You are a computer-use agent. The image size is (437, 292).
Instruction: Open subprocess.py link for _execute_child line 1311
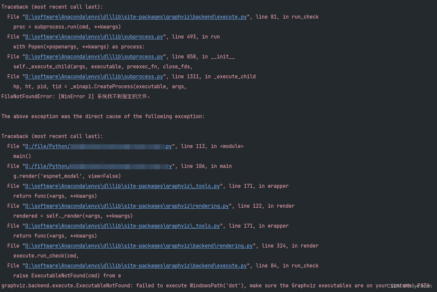pyautogui.click(x=94, y=76)
